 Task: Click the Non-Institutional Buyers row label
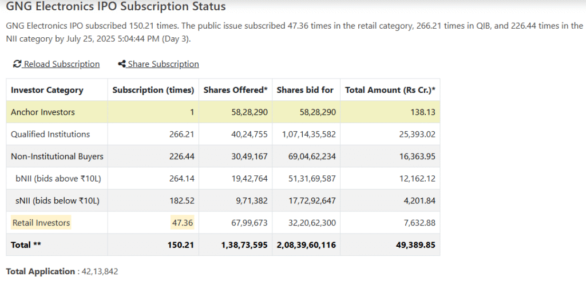(57, 156)
